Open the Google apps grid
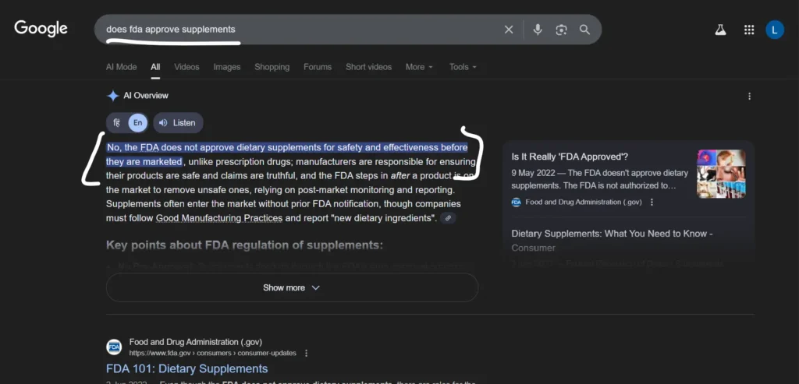799x384 pixels. [x=748, y=30]
